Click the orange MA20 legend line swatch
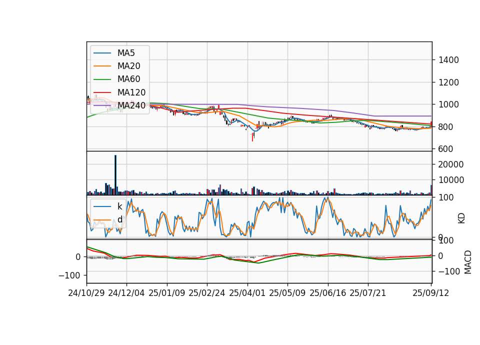 [x=102, y=66]
